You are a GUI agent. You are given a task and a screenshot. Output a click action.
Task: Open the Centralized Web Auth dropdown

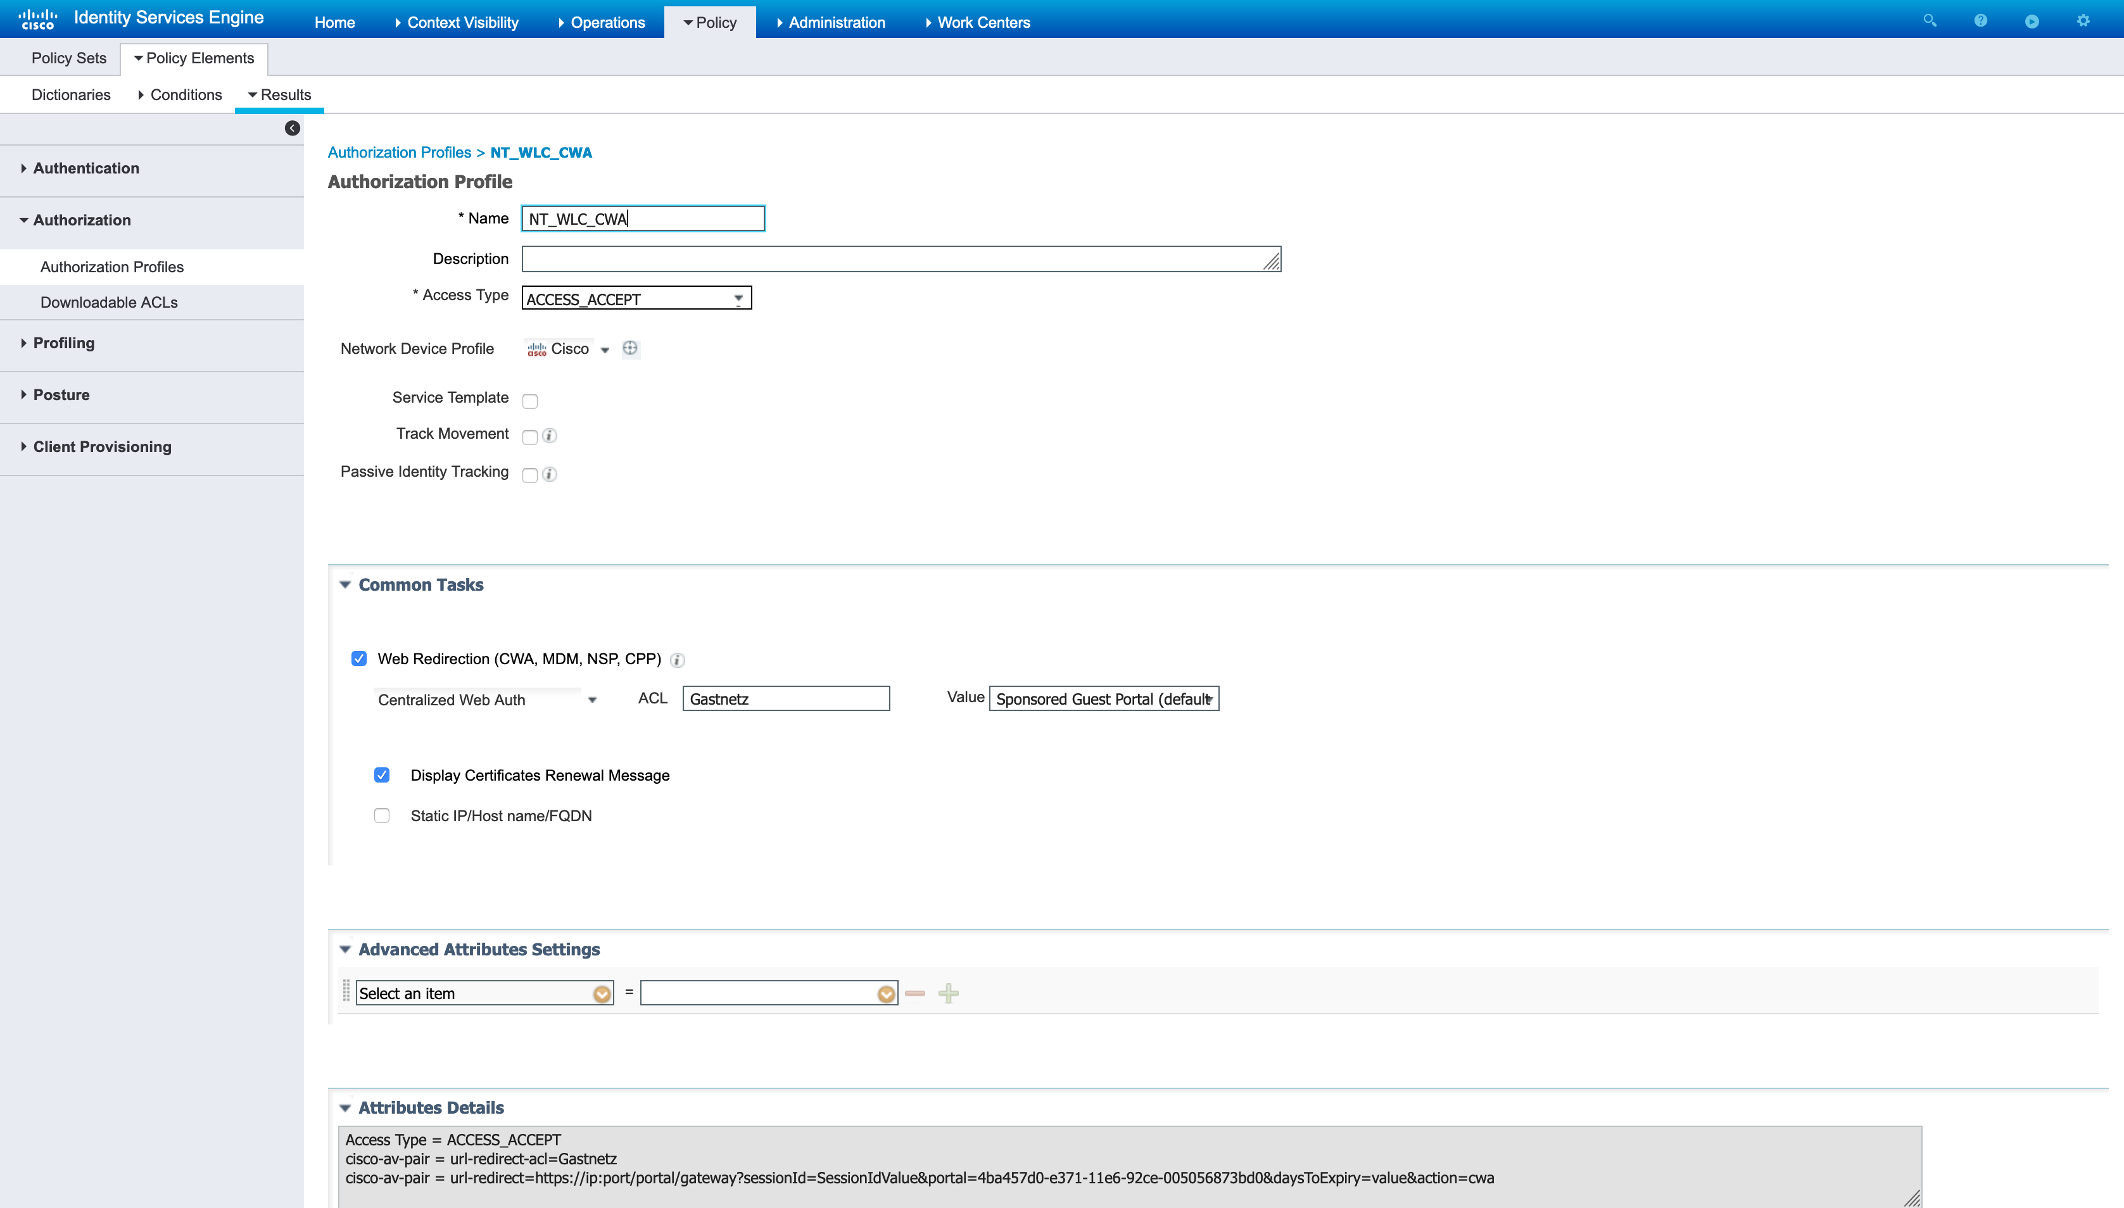pos(487,700)
